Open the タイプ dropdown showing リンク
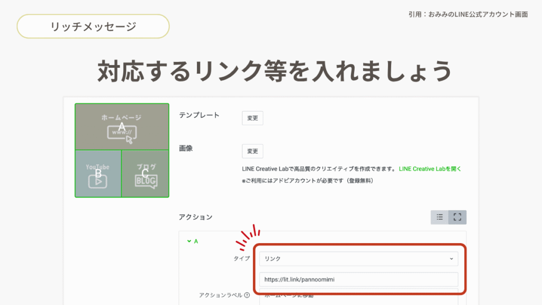This screenshot has height=305, width=542. click(x=358, y=258)
